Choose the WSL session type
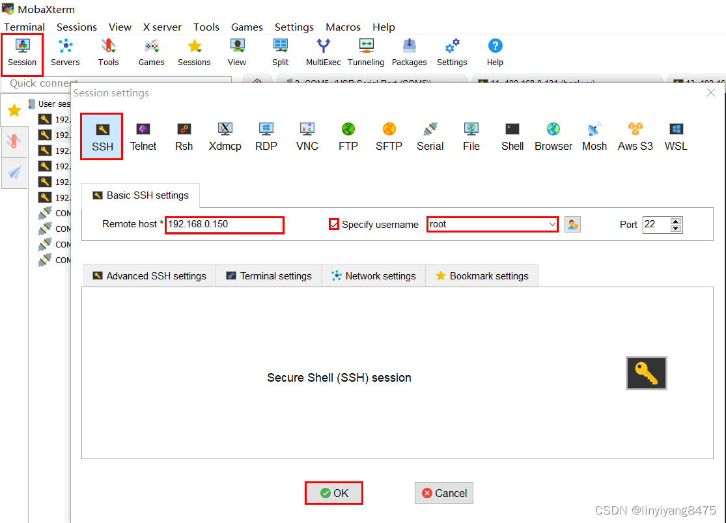Viewport: 726px width, 523px height. pyautogui.click(x=675, y=136)
